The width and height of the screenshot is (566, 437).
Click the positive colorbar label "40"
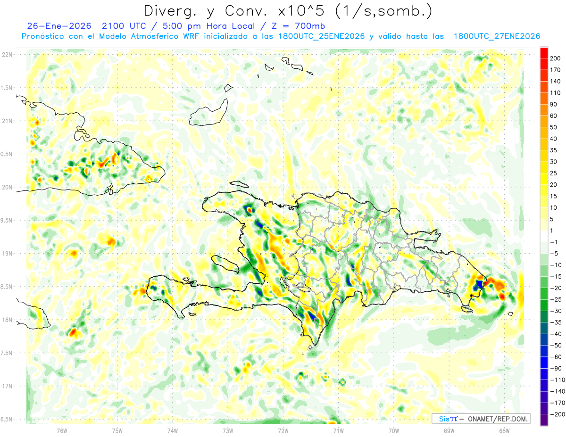point(554,139)
